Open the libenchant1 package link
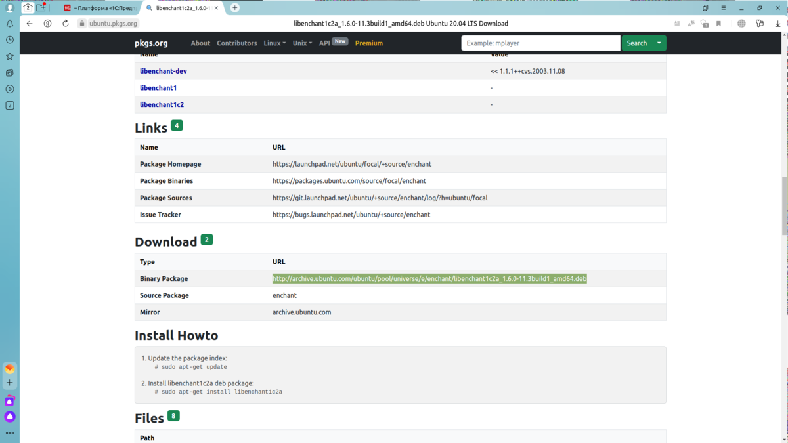This screenshot has width=788, height=443. click(158, 88)
